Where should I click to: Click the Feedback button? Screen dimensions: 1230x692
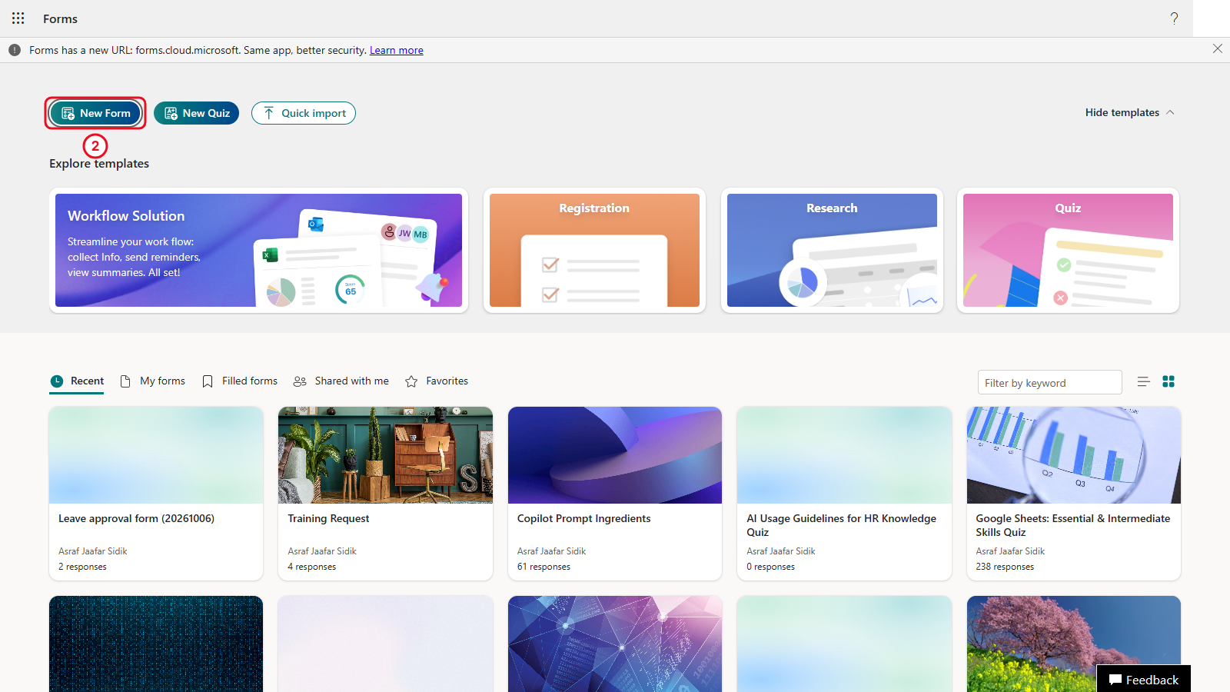pyautogui.click(x=1144, y=680)
